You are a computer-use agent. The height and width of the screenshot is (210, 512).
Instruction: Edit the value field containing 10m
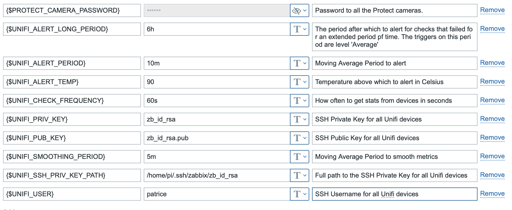(217, 63)
